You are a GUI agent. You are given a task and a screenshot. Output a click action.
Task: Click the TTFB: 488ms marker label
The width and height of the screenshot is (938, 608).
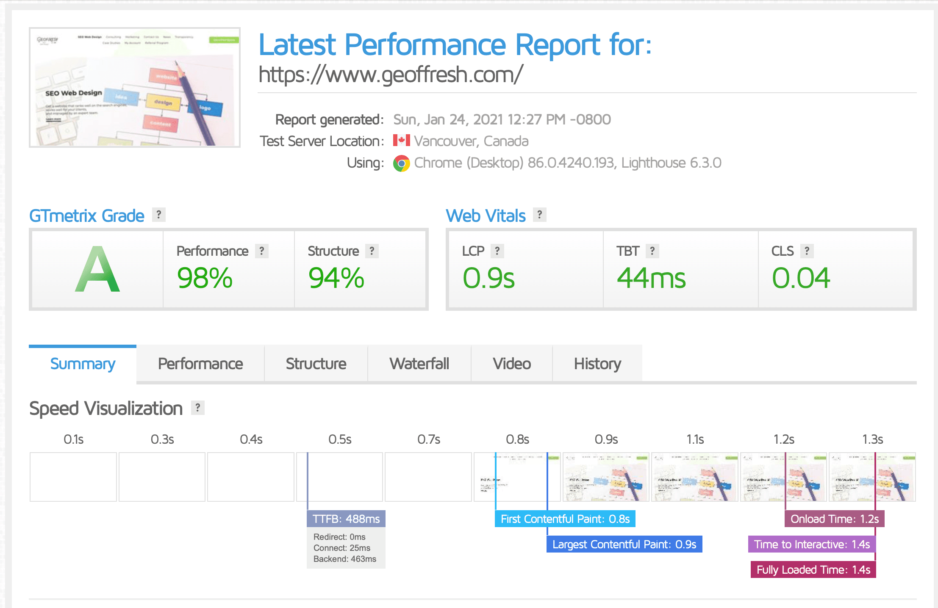[x=346, y=518]
